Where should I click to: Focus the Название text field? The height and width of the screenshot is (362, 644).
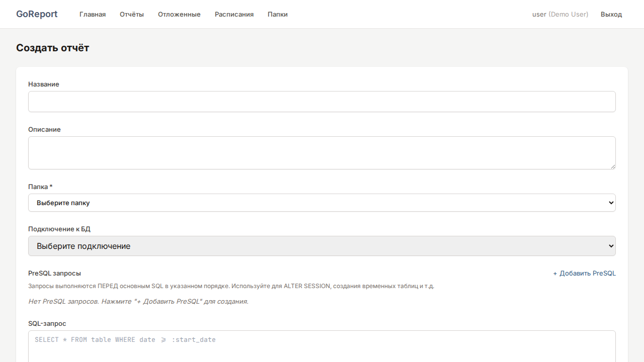point(322,102)
